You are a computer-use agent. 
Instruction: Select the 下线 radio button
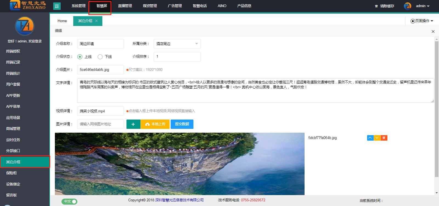tap(100, 57)
